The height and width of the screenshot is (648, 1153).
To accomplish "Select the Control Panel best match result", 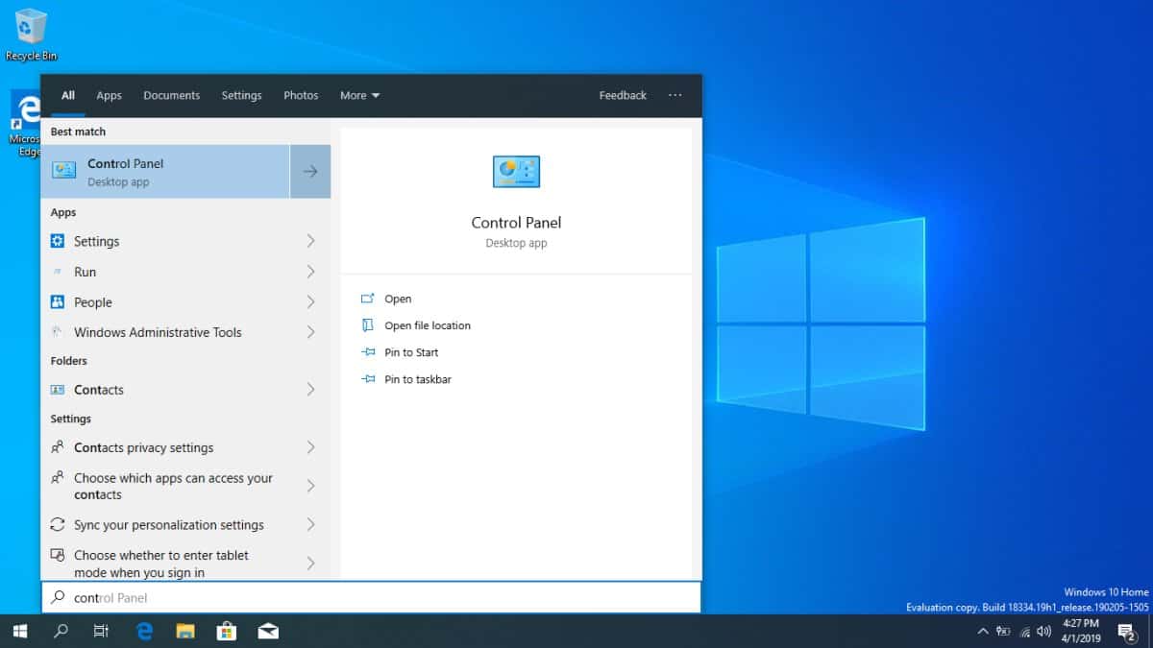I will 165,171.
